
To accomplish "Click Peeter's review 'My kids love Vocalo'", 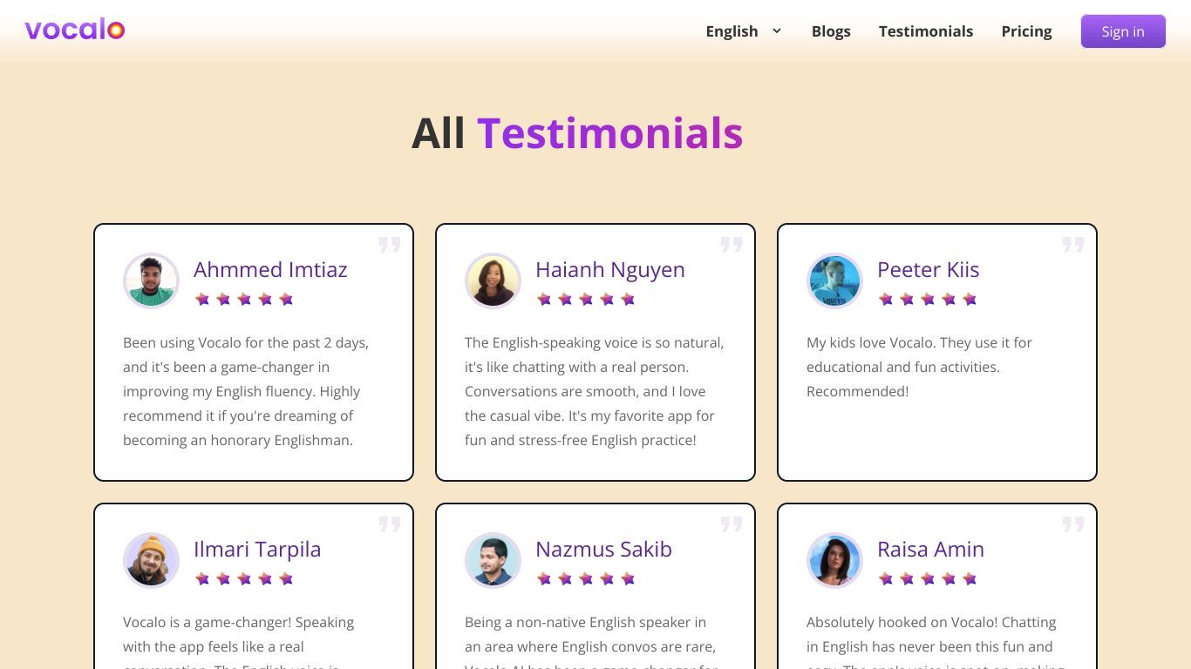I will pos(919,367).
